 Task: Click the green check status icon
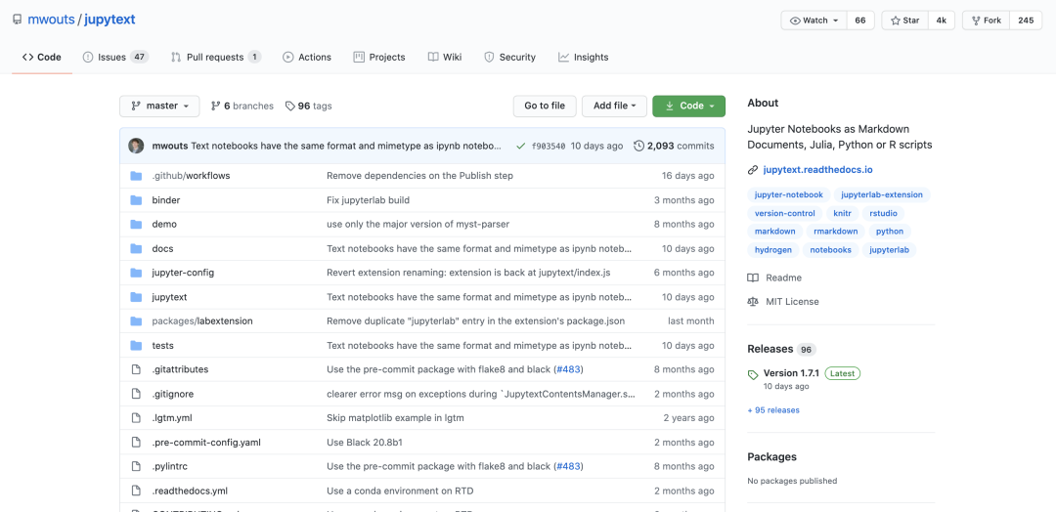tap(520, 146)
